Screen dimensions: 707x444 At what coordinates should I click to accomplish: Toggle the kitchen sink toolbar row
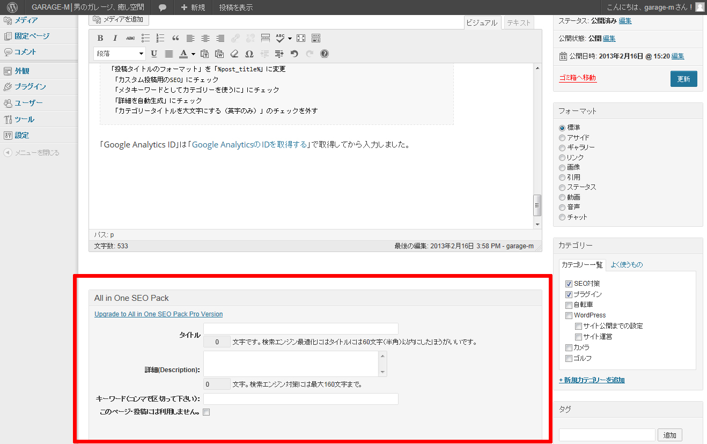(x=316, y=38)
